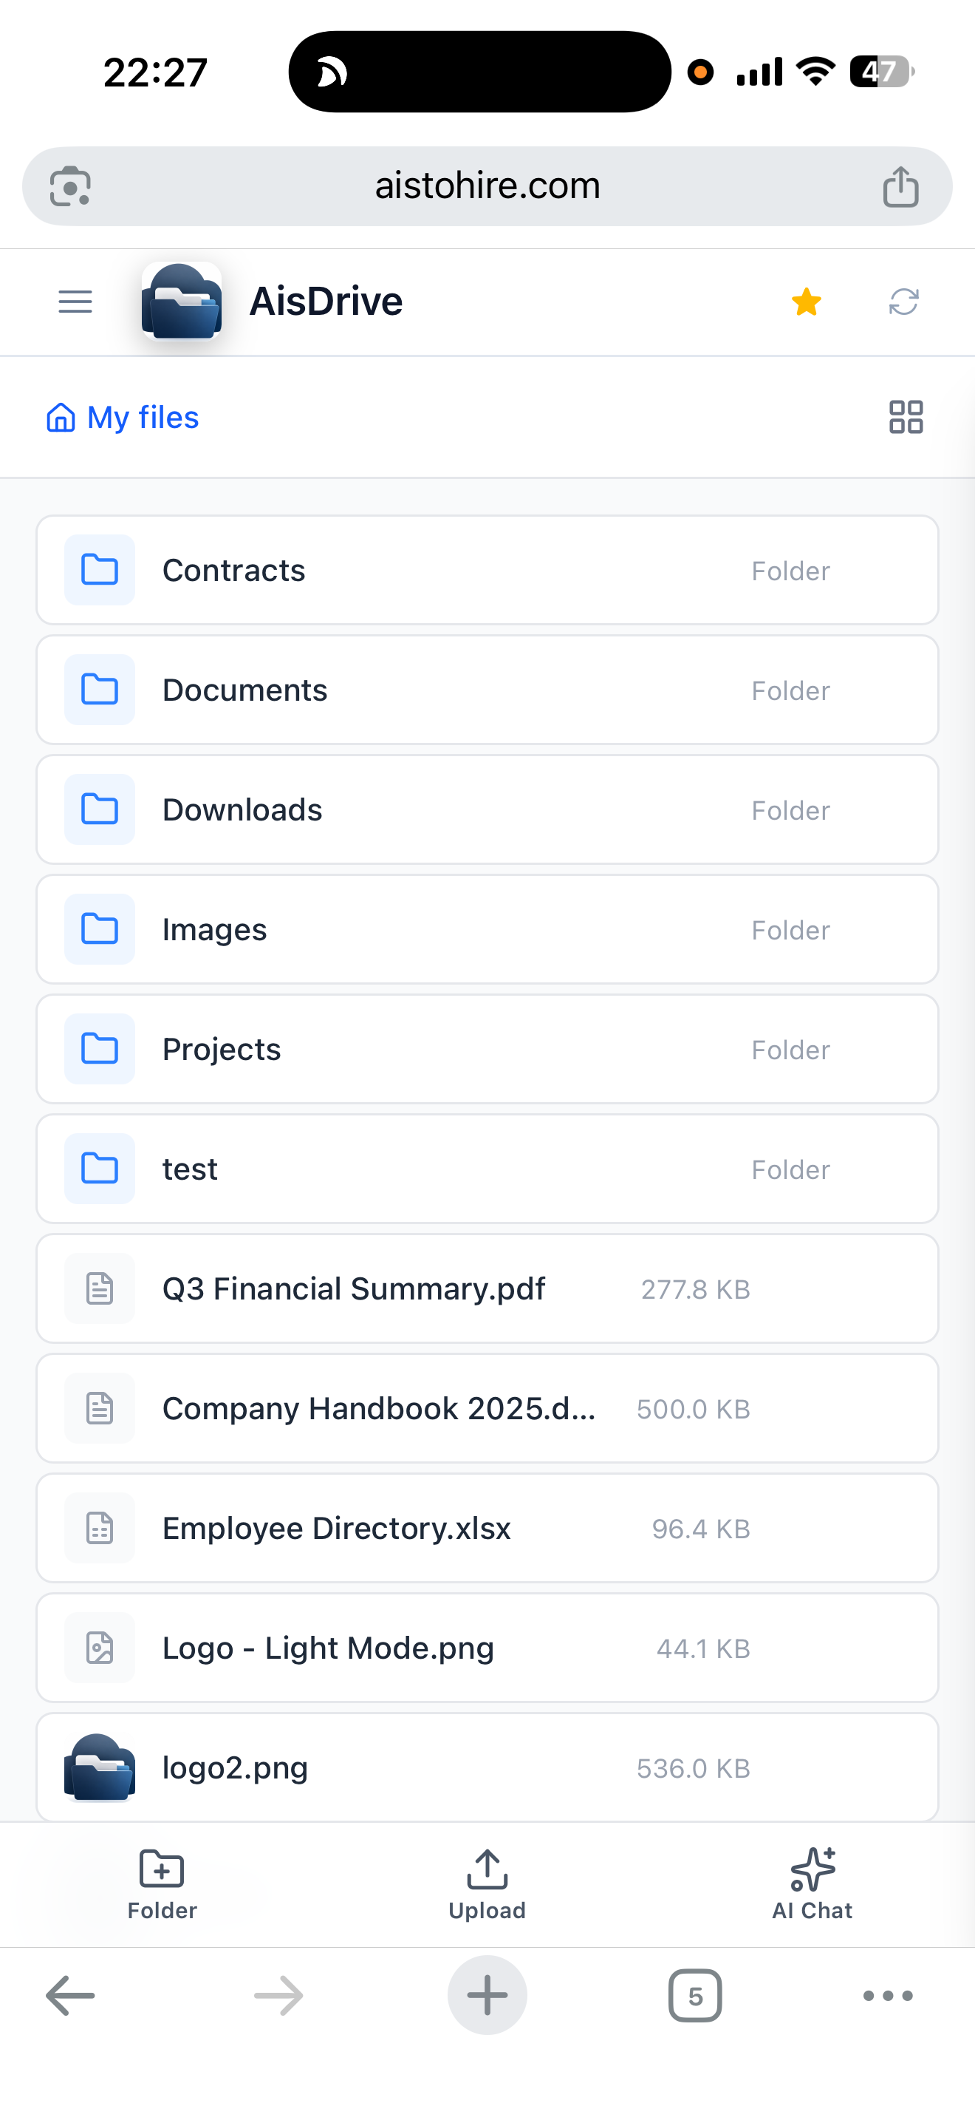Click the '44.1 KB' size value
This screenshot has width=975, height=2120.
703,1648
